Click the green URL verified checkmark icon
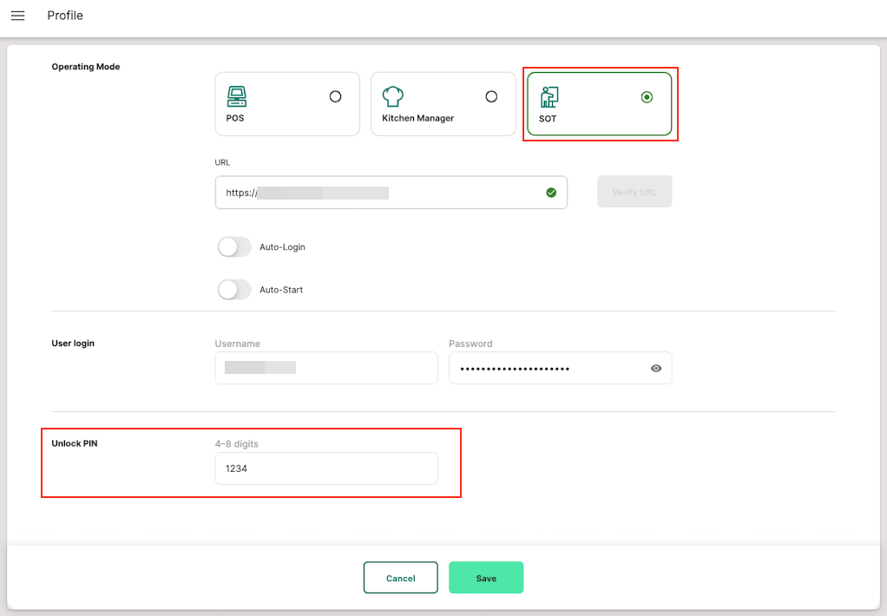887x616 pixels. [551, 193]
